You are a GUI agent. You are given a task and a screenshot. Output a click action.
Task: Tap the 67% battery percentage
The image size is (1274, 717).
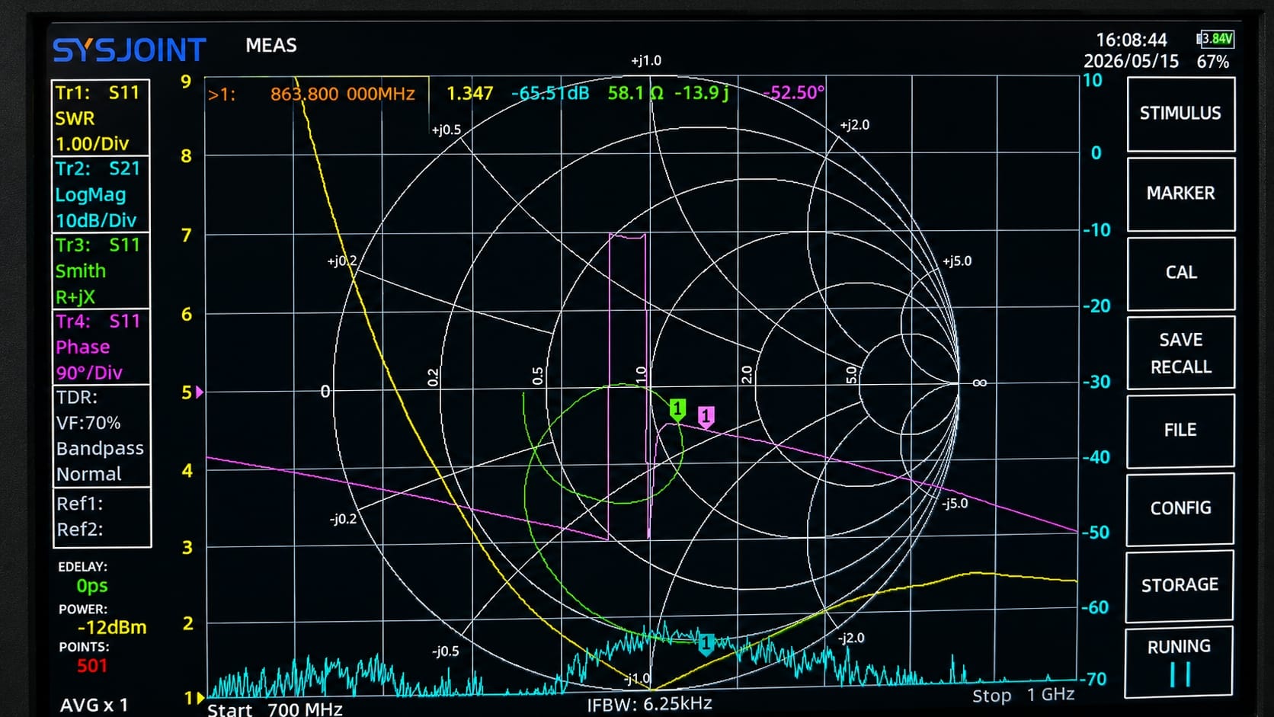point(1213,62)
